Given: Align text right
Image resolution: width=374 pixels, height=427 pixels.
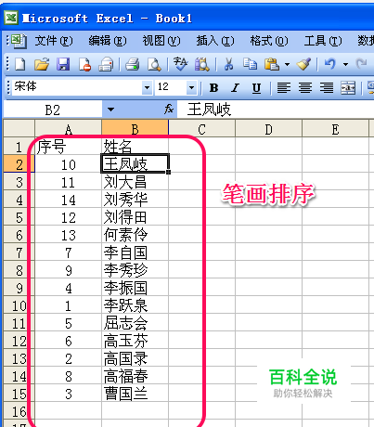Looking at the screenshot, I should coord(327,88).
